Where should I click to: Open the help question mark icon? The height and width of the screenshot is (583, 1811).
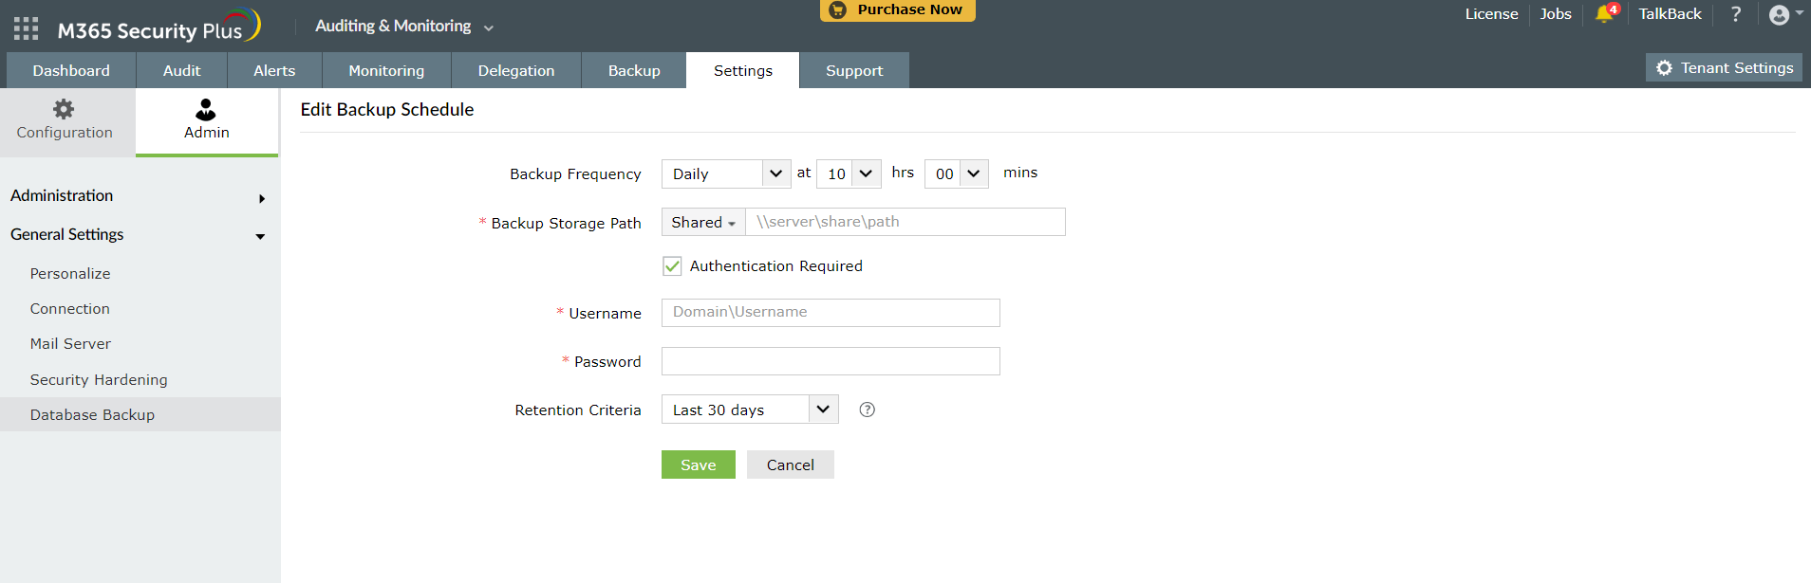1736,14
